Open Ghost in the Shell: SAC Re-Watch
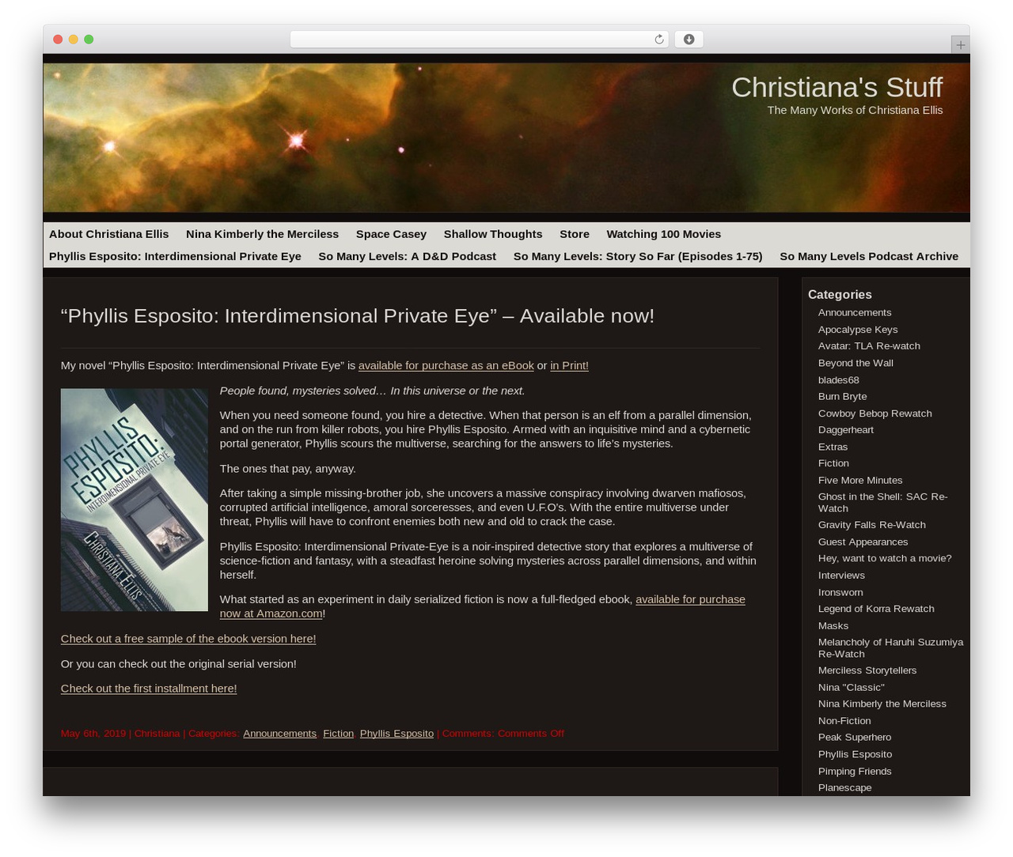Viewport: 1013px width, 857px height. pos(882,503)
